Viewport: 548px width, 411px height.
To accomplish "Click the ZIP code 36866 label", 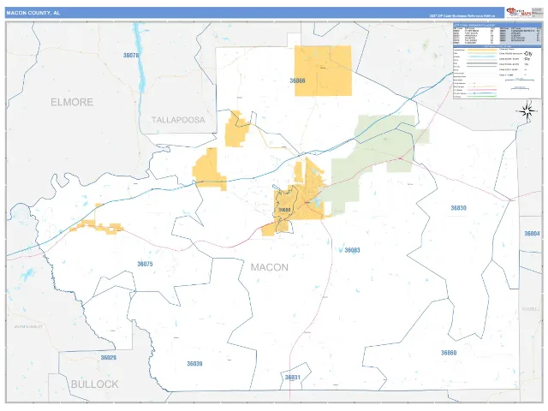I will [297, 80].
